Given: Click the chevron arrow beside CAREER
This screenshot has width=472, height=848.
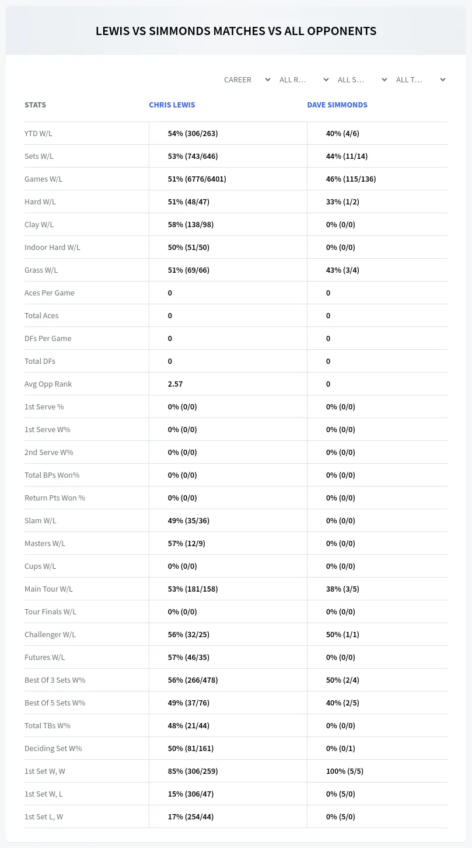Looking at the screenshot, I should pos(268,79).
